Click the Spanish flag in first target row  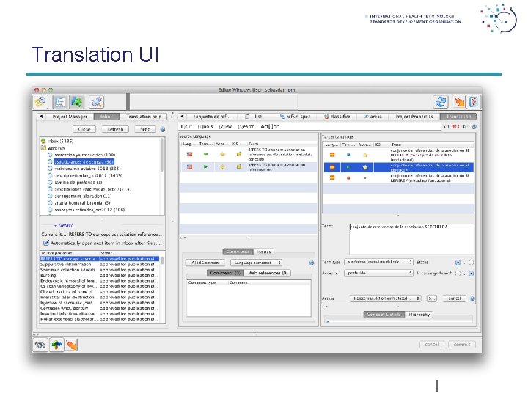[332, 155]
